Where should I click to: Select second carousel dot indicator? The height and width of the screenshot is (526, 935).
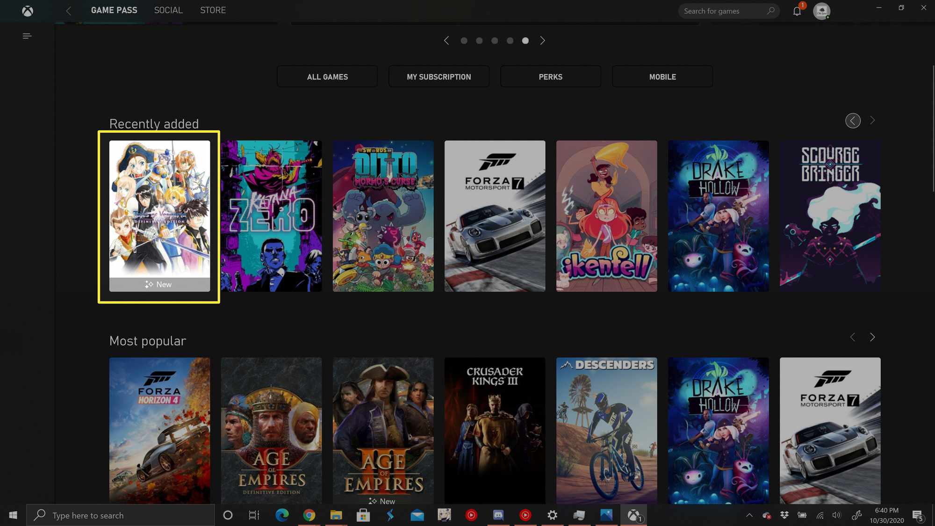[x=479, y=41]
